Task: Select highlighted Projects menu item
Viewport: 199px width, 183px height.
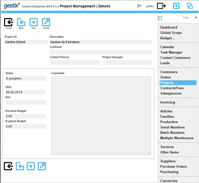Action: tap(178, 83)
